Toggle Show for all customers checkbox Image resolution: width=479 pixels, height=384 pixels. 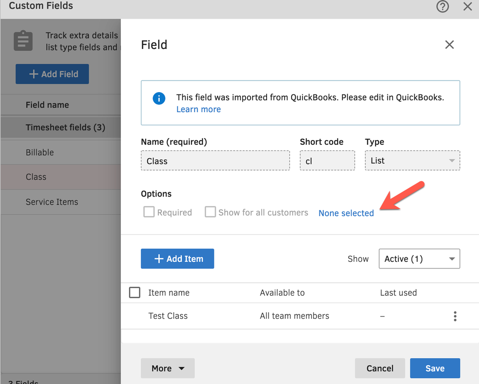pos(210,212)
